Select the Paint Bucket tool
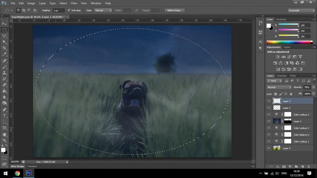The height and width of the screenshot is (178, 317). point(4,91)
